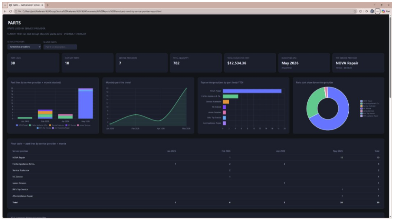Toggle Service Xcelerator in stacked chart legend
The image size is (394, 220).
(57, 125)
